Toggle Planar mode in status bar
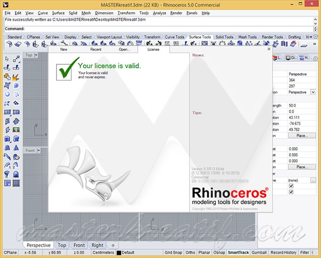The image size is (321, 258). coord(204,252)
